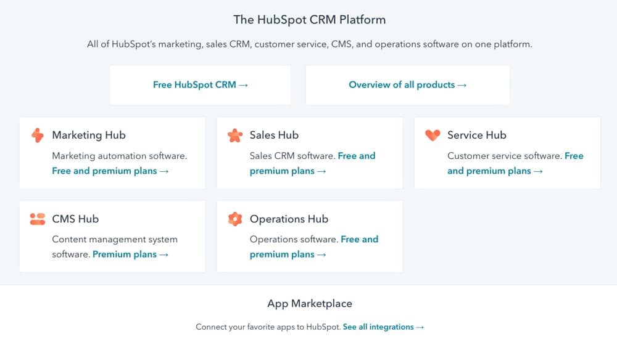Select the Sales Hub heading
This screenshot has width=617, height=345.
(x=275, y=135)
